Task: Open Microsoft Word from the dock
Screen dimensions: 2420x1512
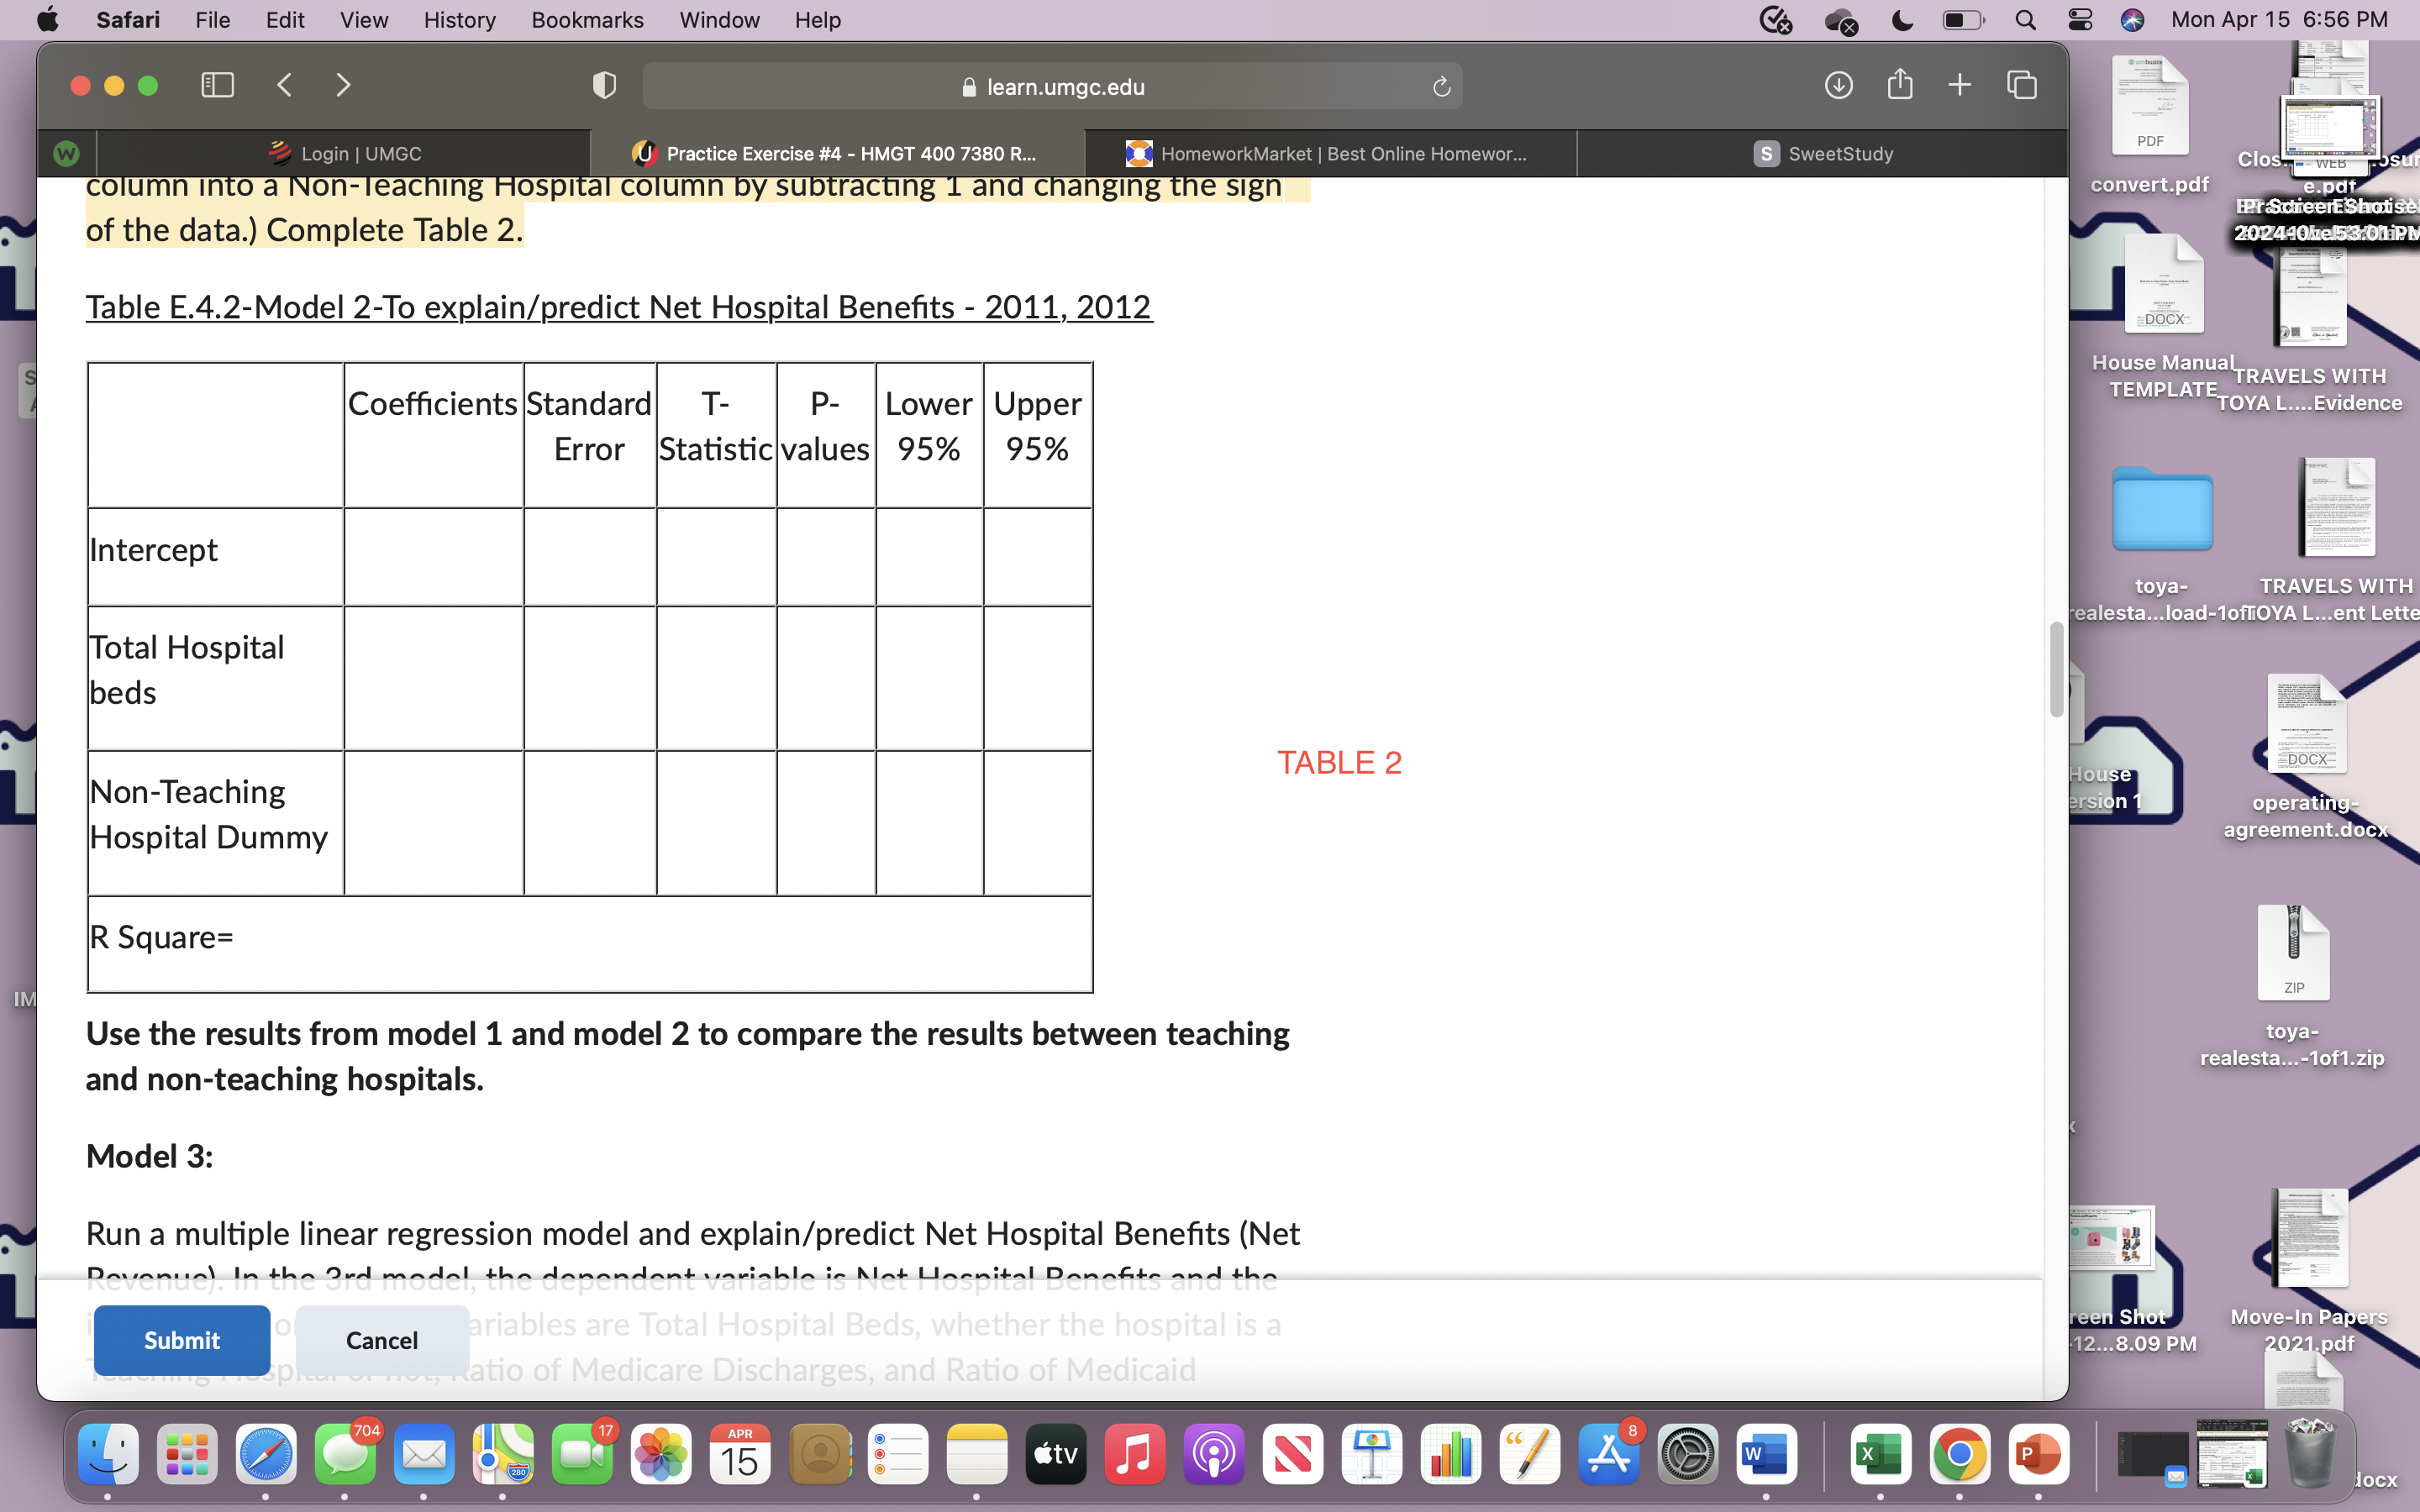Action: (x=1767, y=1454)
